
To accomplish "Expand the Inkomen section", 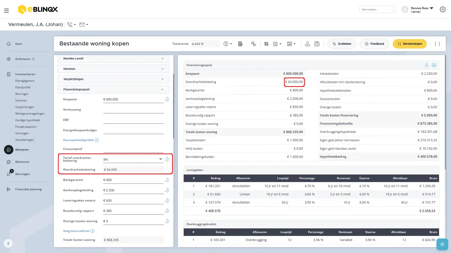I will click(x=114, y=69).
